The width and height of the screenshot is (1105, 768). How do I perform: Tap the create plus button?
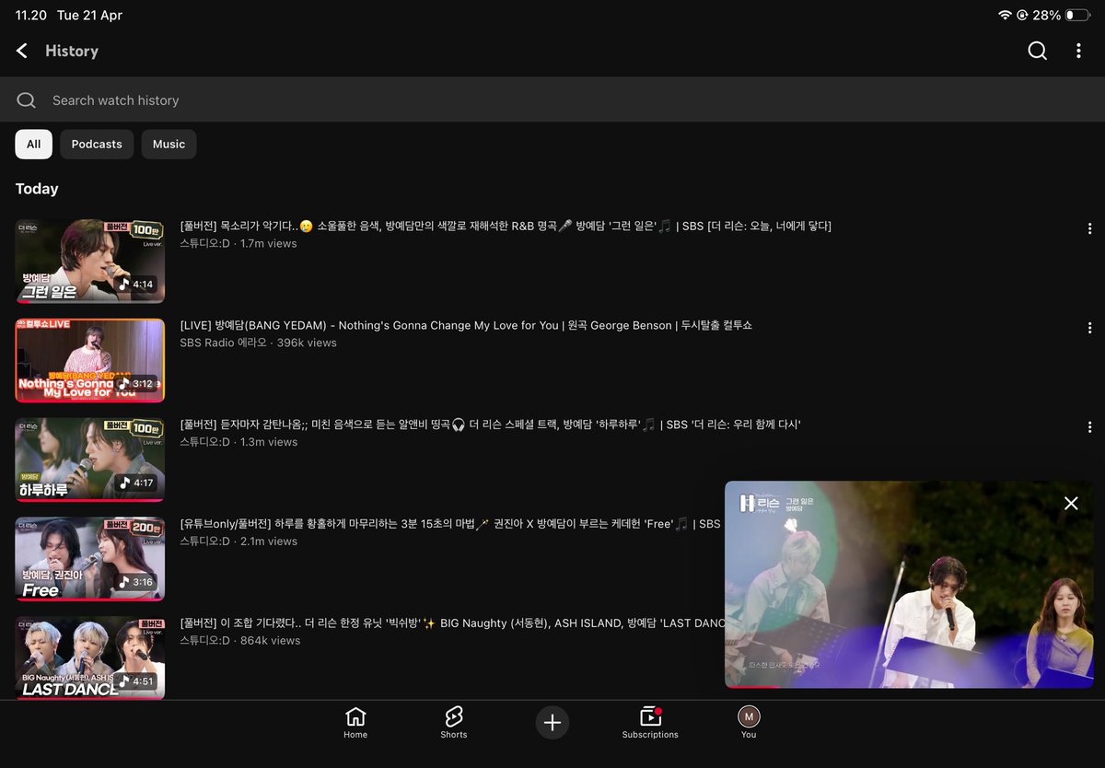pos(552,723)
